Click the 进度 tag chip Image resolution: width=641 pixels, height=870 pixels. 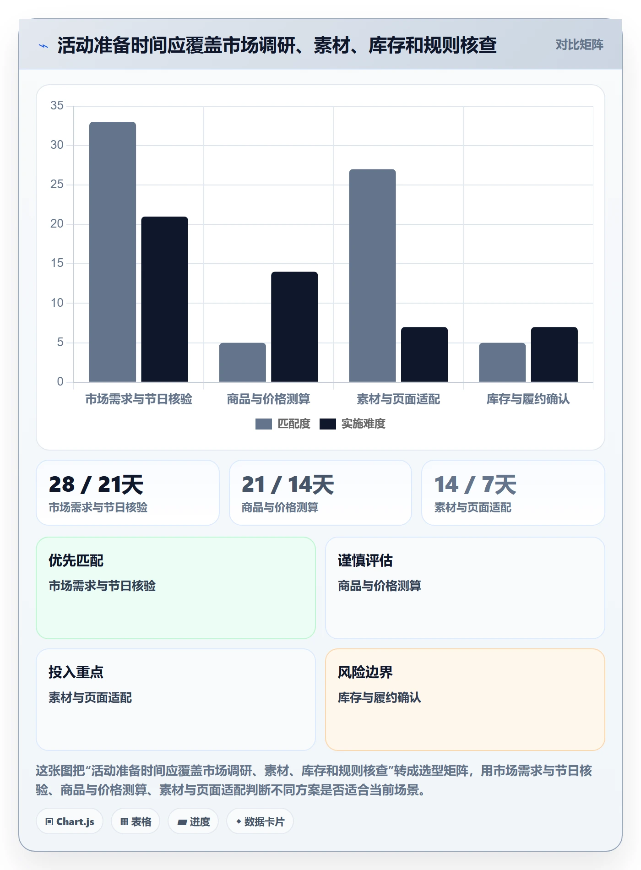point(193,821)
